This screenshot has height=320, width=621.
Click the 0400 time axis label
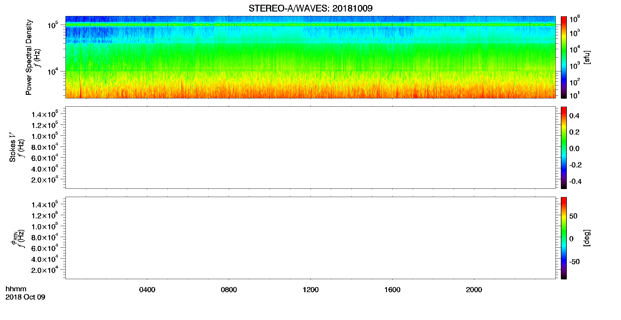coord(147,290)
